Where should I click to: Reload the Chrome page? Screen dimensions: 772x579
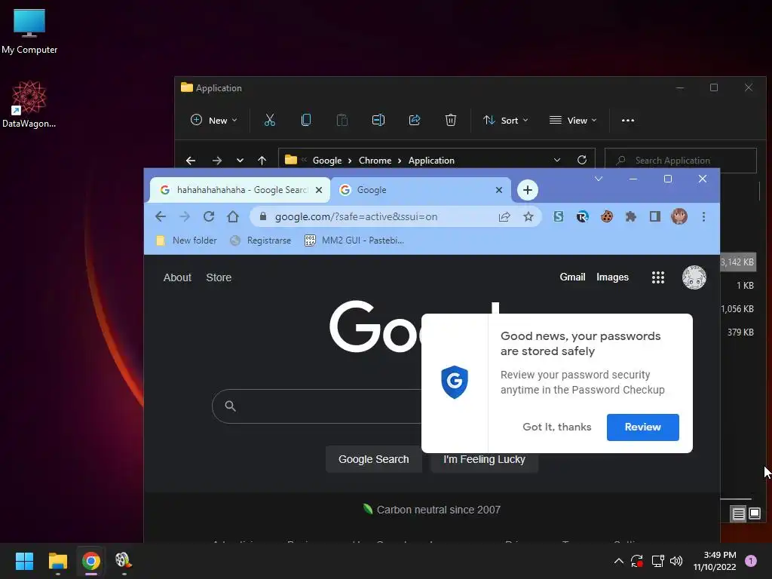tap(209, 216)
